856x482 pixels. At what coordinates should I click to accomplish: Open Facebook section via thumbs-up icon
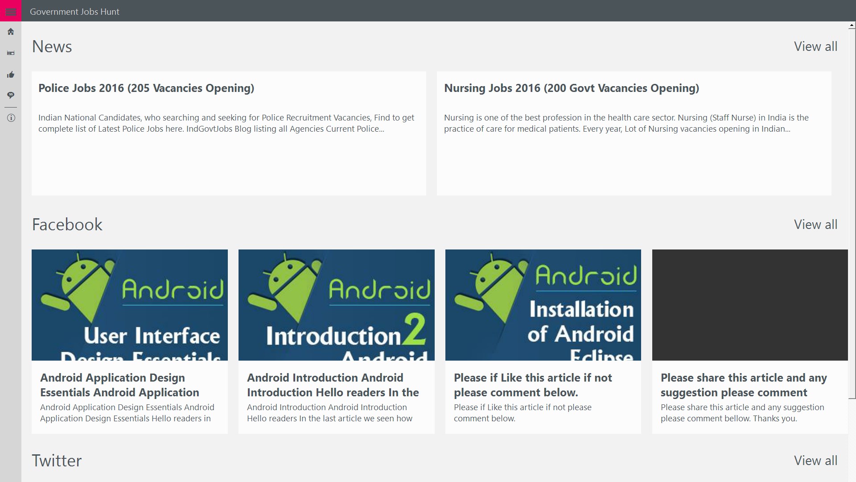[x=11, y=75]
